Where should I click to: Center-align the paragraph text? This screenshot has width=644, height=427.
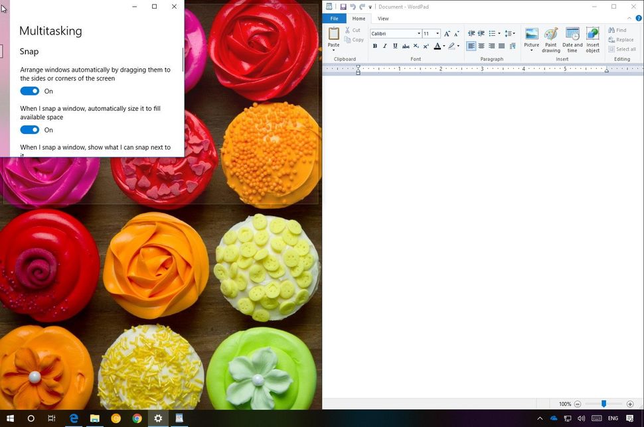pyautogui.click(x=481, y=46)
